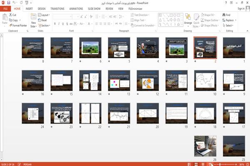Image resolution: width=250 pixels, height=166 pixels.
Task: Click Start From Beginning icon in quick access toolbar
Action: coord(27,3)
